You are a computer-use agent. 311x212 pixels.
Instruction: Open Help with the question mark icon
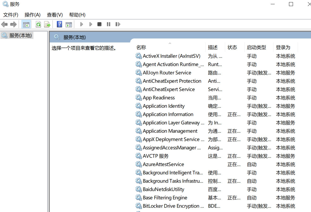pyautogui.click(x=59, y=24)
